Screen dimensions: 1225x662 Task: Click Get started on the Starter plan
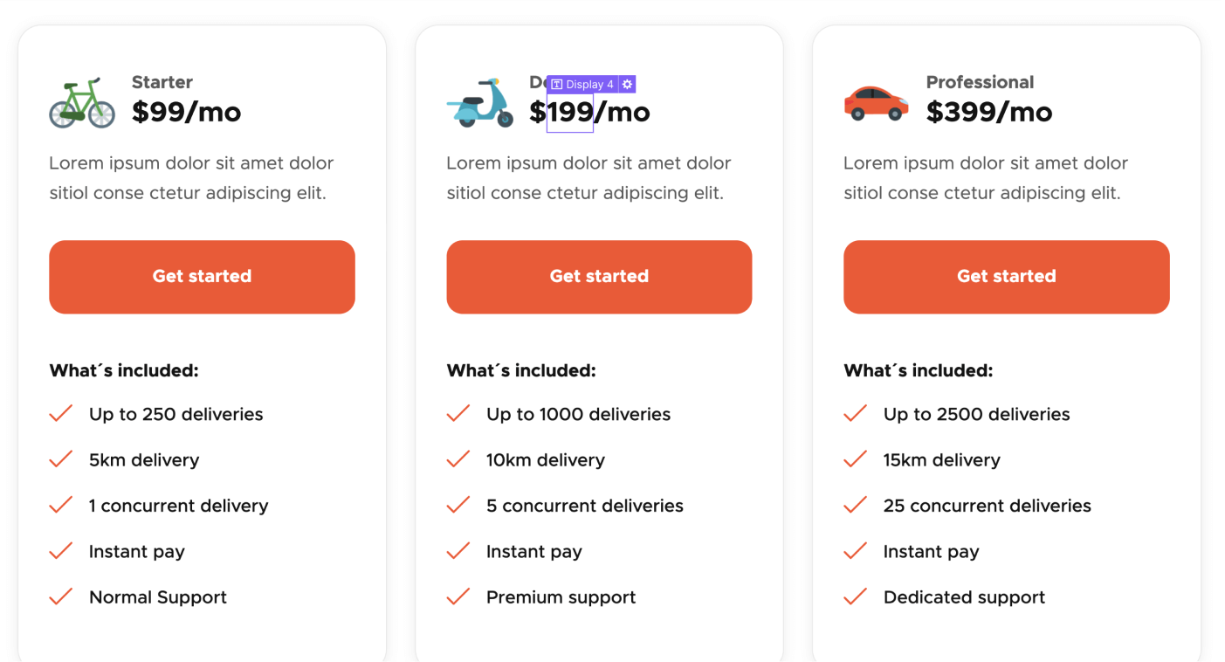[x=202, y=276]
